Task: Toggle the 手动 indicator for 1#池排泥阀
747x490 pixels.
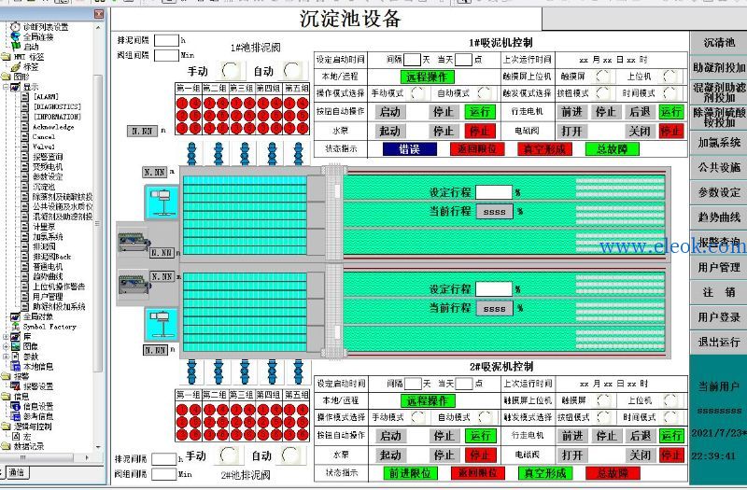Action: tap(231, 72)
